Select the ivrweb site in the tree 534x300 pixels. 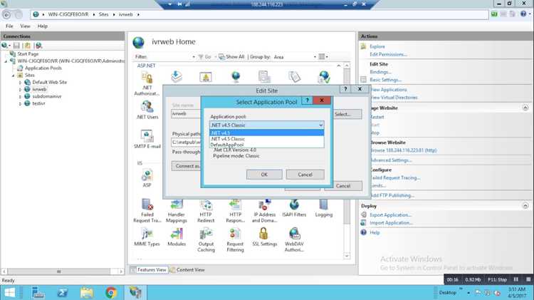tap(39, 89)
